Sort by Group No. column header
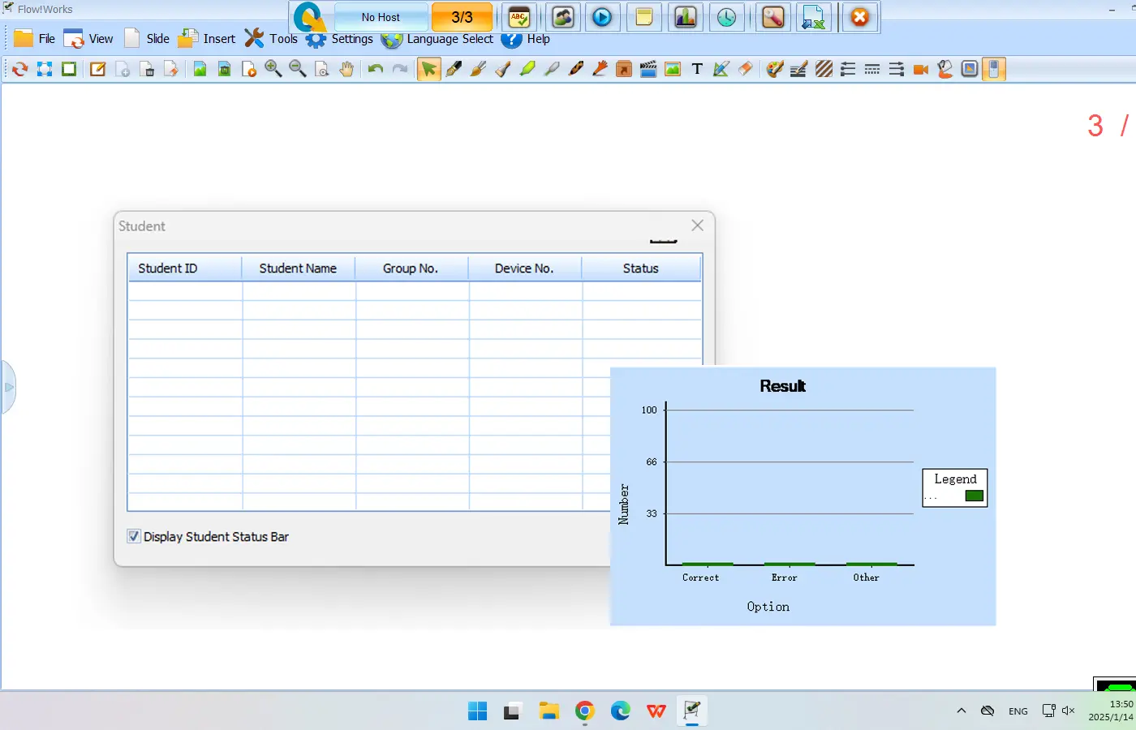 [x=411, y=268]
